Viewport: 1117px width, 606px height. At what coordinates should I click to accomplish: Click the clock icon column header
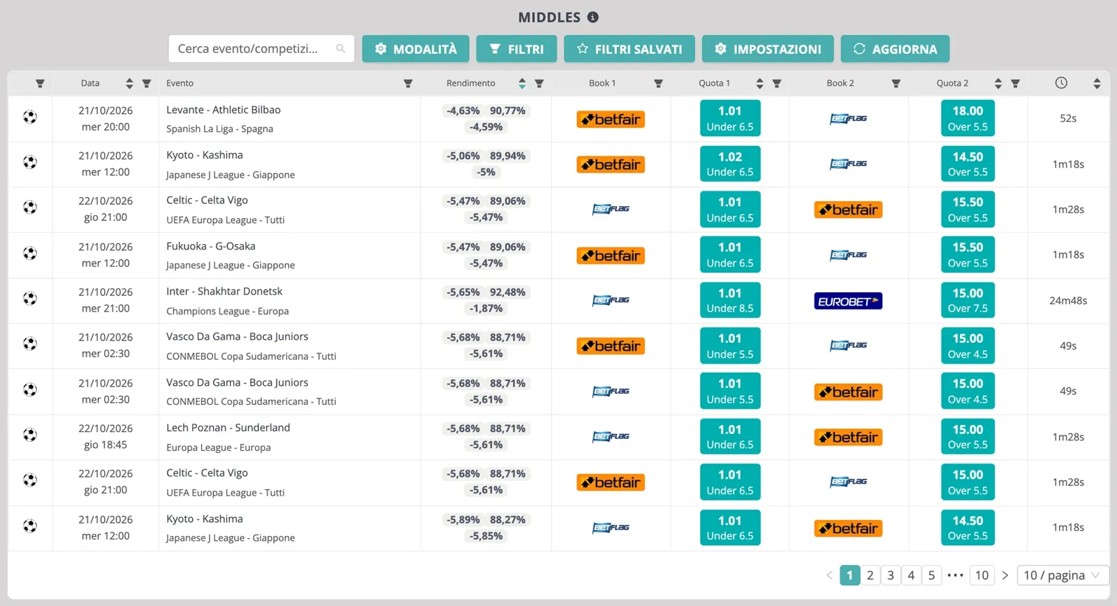click(1061, 83)
